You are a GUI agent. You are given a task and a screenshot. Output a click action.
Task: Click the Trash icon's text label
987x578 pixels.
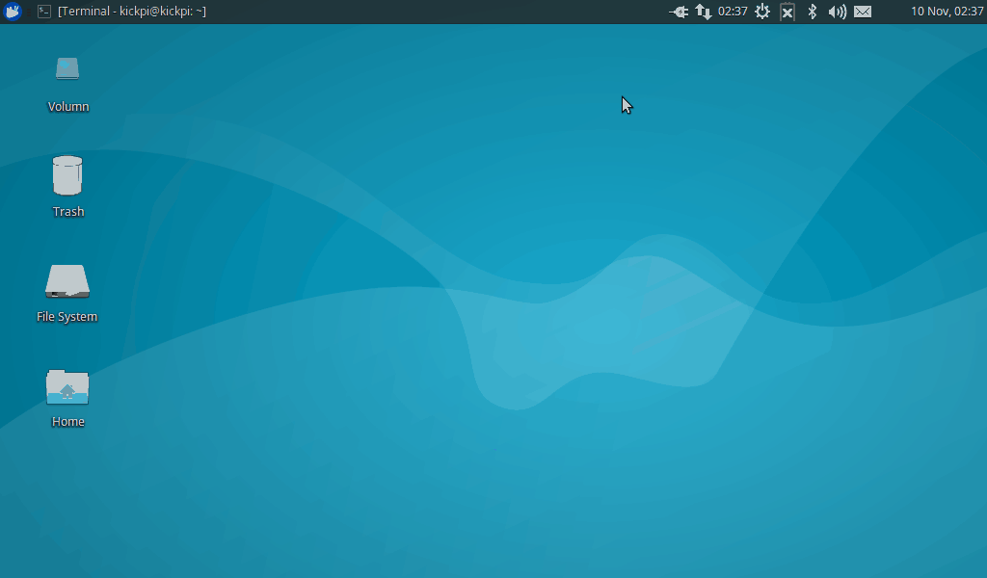[67, 212]
